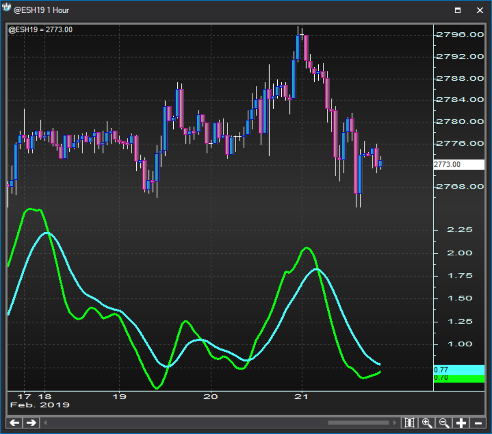This screenshot has height=434, width=492.
Task: Click the cyan 0.77 indicator value label
Action: coord(459,370)
